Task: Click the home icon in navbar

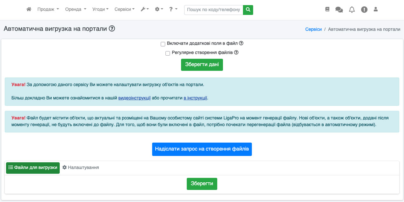Action: click(29, 10)
